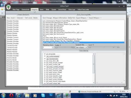The height and width of the screenshot is (98, 131).
Task: Click the WillowTree tree logo icon
Action: [8, 7]
